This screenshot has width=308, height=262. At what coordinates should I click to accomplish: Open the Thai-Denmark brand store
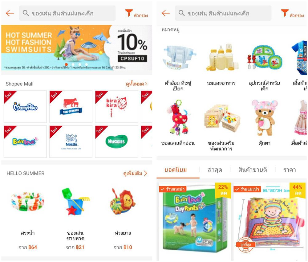pos(71,107)
